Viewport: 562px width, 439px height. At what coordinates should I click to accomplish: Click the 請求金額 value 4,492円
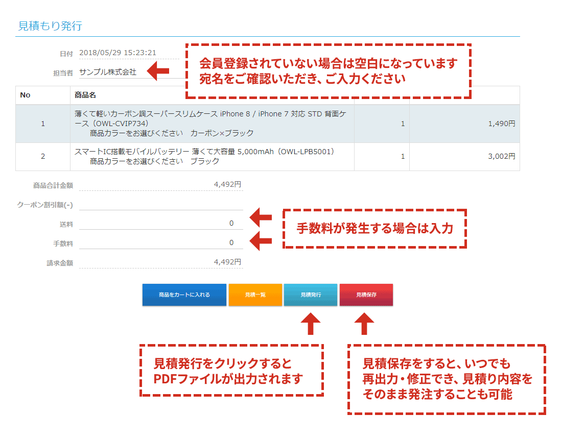point(227,262)
